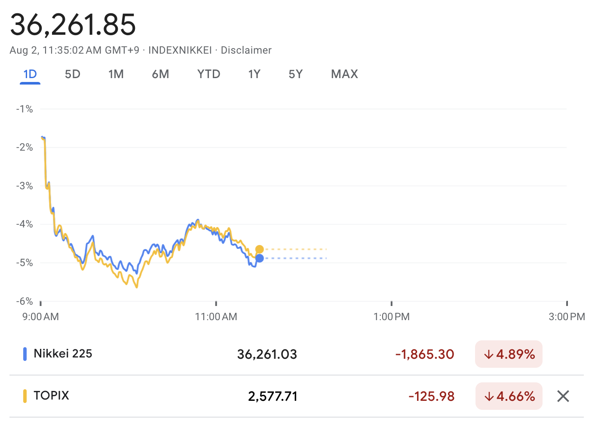This screenshot has height=424, width=595.
Task: Click the yellow TOPIX chart endpoint dot
Action: coord(260,249)
